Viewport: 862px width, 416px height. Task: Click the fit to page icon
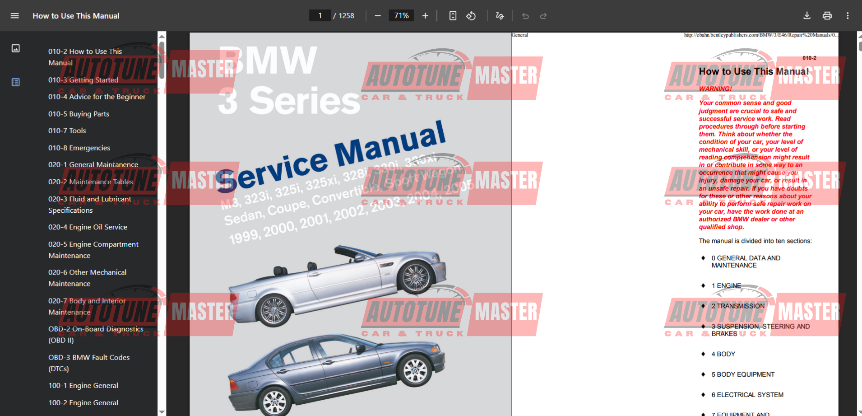[x=453, y=16]
